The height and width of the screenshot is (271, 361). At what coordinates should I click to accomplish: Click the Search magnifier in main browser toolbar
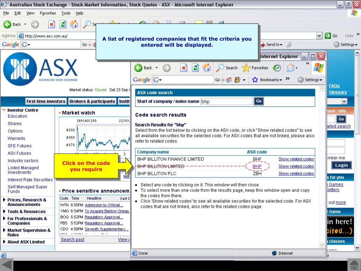tap(87, 24)
